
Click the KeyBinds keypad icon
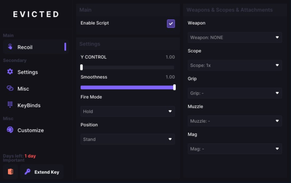click(10, 105)
